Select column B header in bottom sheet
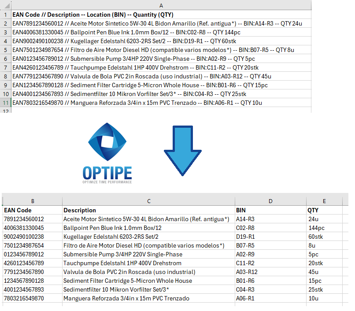 [33, 201]
